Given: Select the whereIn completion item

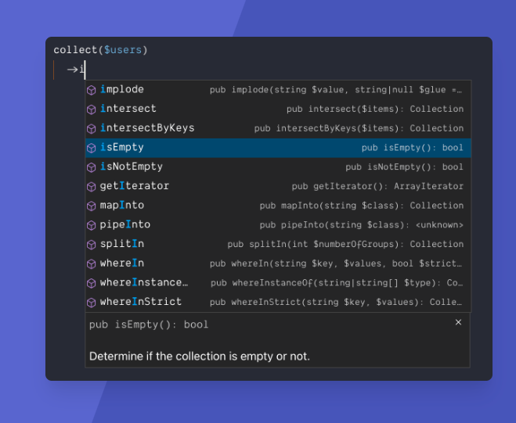Looking at the screenshot, I should (x=278, y=263).
